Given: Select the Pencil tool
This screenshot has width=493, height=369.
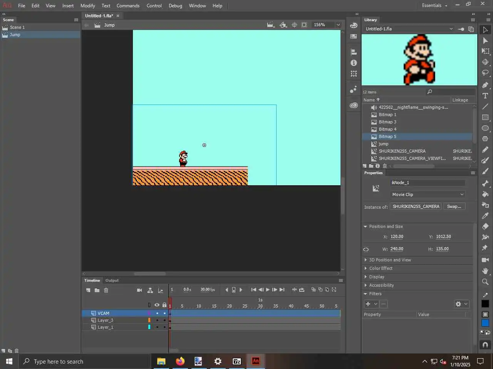Looking at the screenshot, I should 485,150.
